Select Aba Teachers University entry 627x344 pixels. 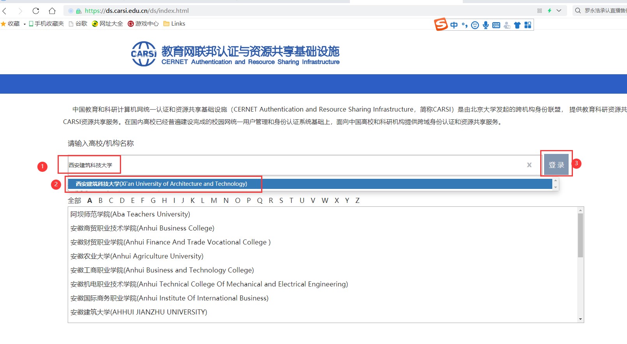130,214
